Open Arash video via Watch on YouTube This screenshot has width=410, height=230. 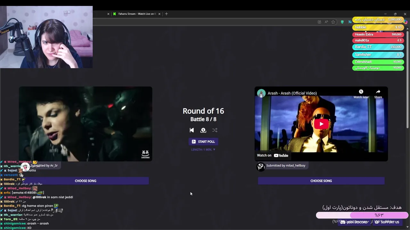[273, 156]
